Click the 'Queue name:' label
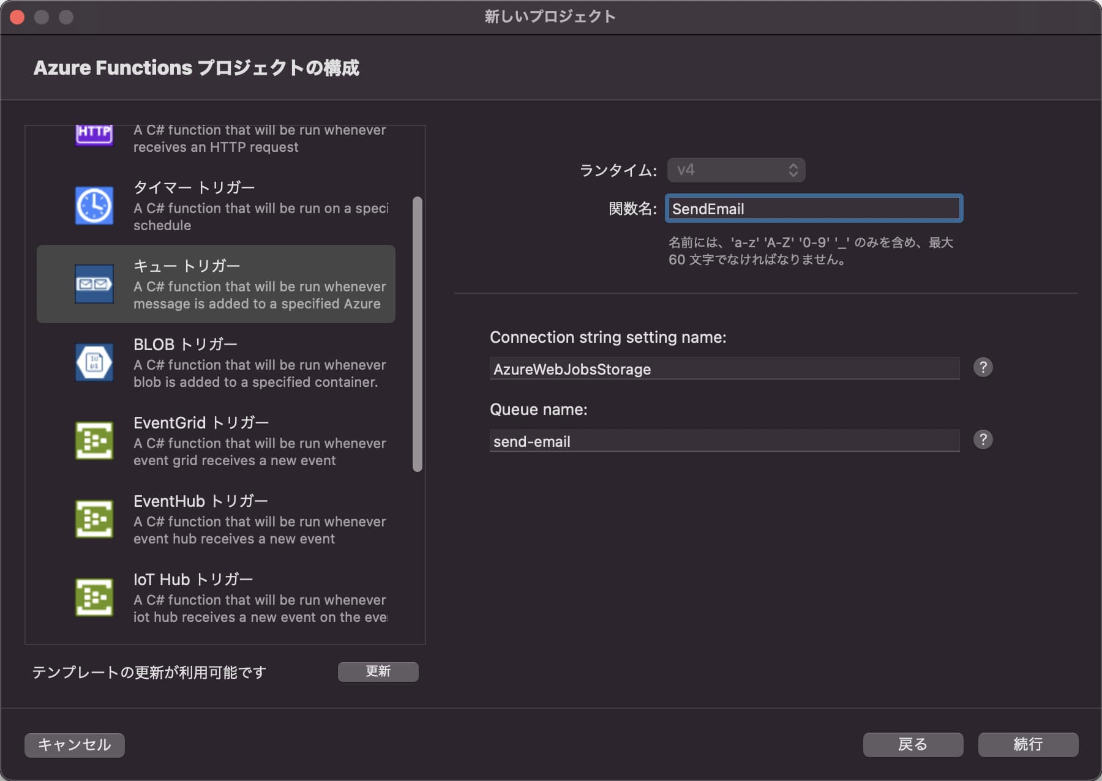The height and width of the screenshot is (781, 1102). (x=539, y=409)
